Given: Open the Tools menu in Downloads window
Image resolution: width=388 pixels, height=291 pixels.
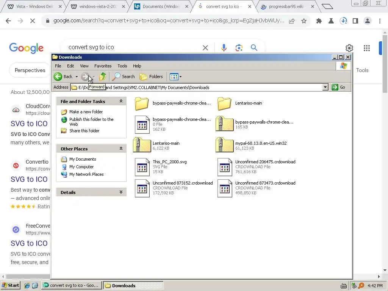Looking at the screenshot, I should coord(122,66).
